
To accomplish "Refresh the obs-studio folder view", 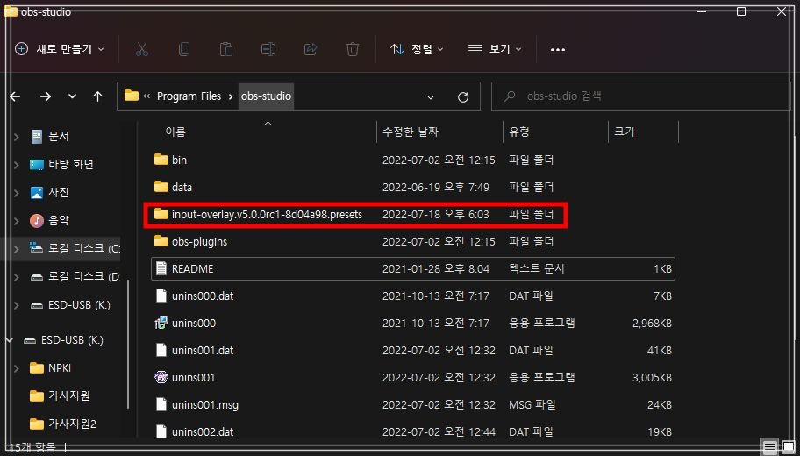I will (463, 97).
